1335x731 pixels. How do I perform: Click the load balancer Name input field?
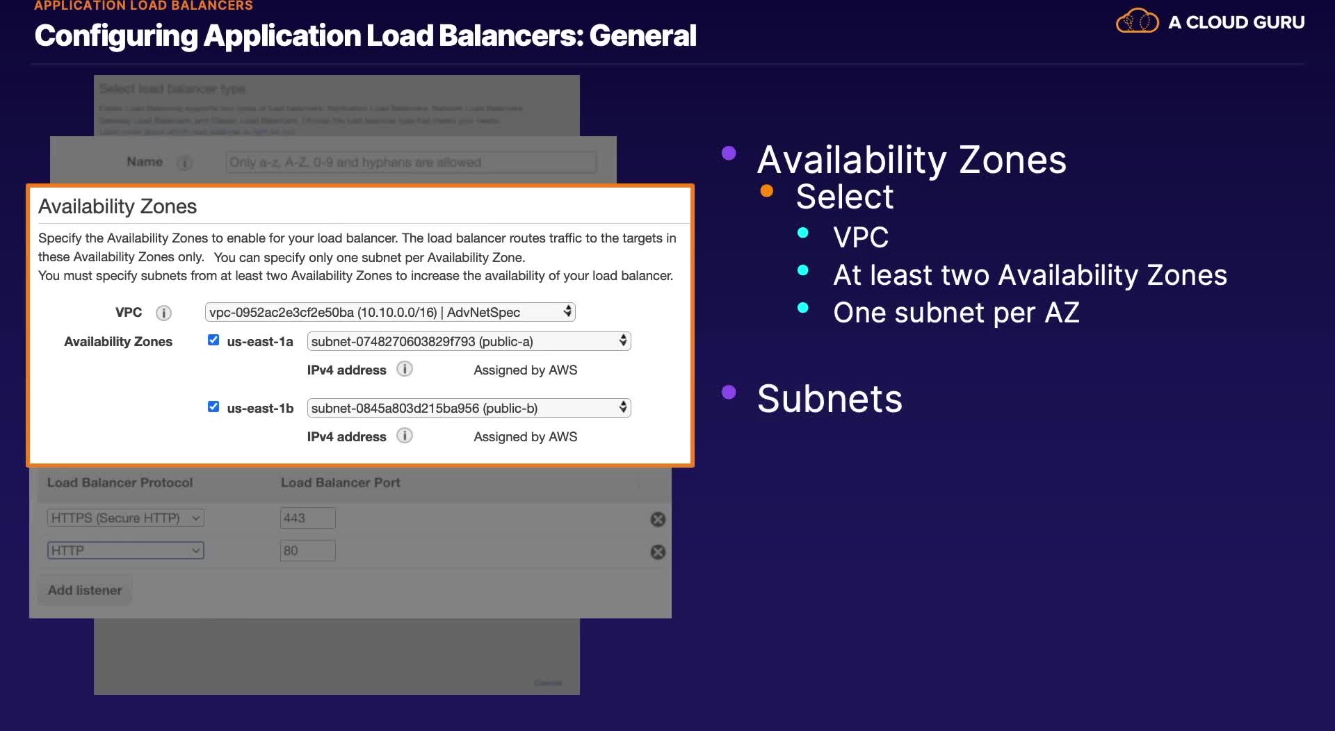(411, 163)
